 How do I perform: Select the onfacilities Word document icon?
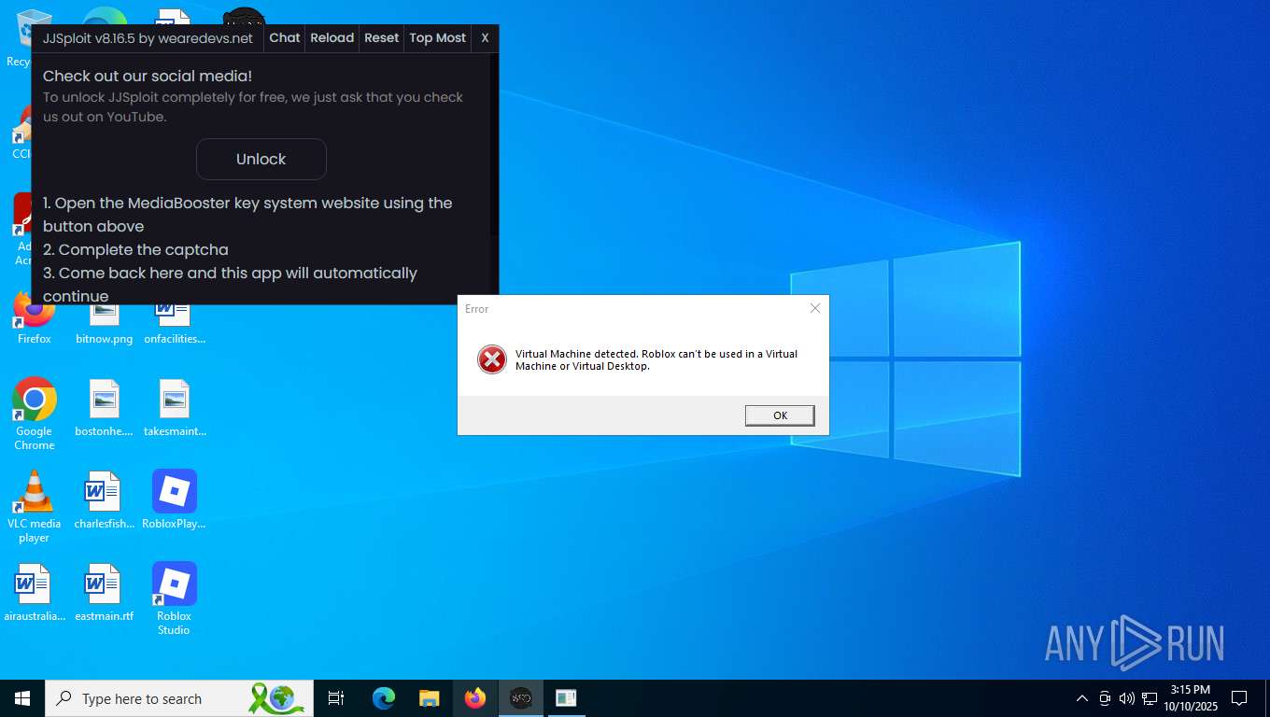(x=175, y=323)
